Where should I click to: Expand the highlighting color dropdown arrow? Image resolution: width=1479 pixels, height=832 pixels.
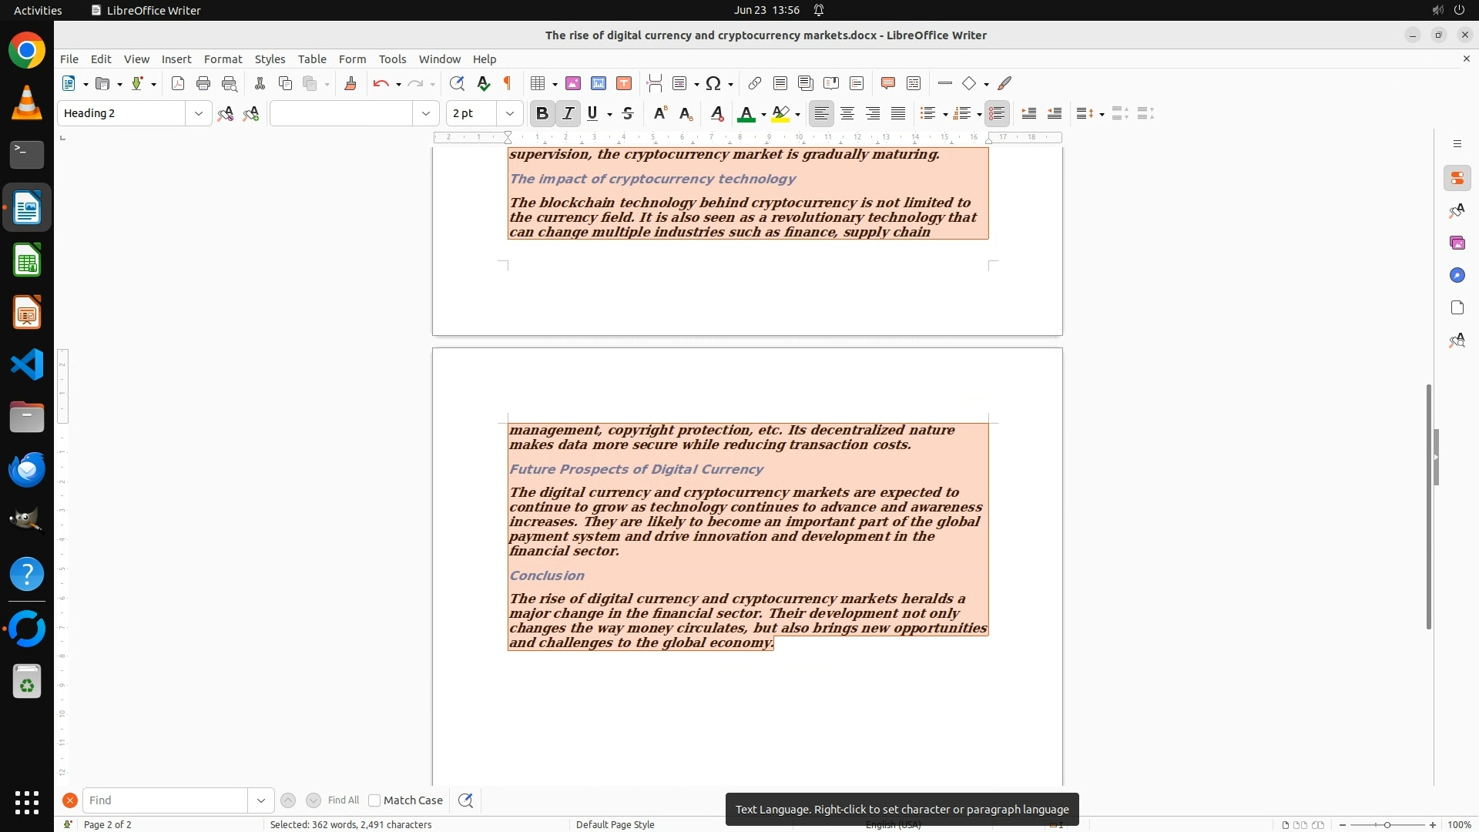pyautogui.click(x=797, y=114)
